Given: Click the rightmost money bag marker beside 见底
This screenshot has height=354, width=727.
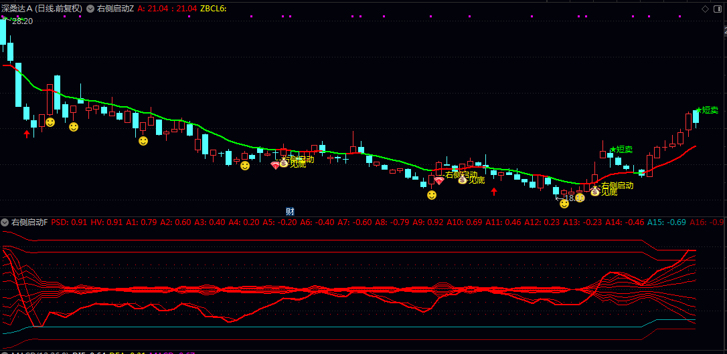Looking at the screenshot, I should click(x=595, y=191).
